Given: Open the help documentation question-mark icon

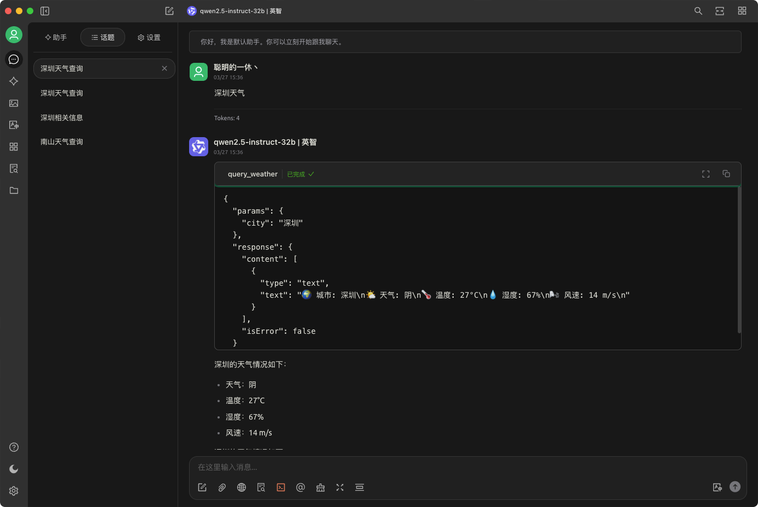Looking at the screenshot, I should [x=14, y=447].
